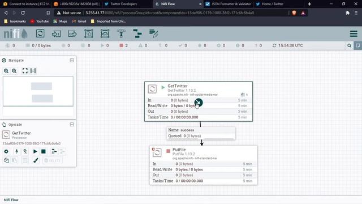This screenshot has width=362, height=204.
Task: Open the Gmail bookmark
Action: [79, 22]
